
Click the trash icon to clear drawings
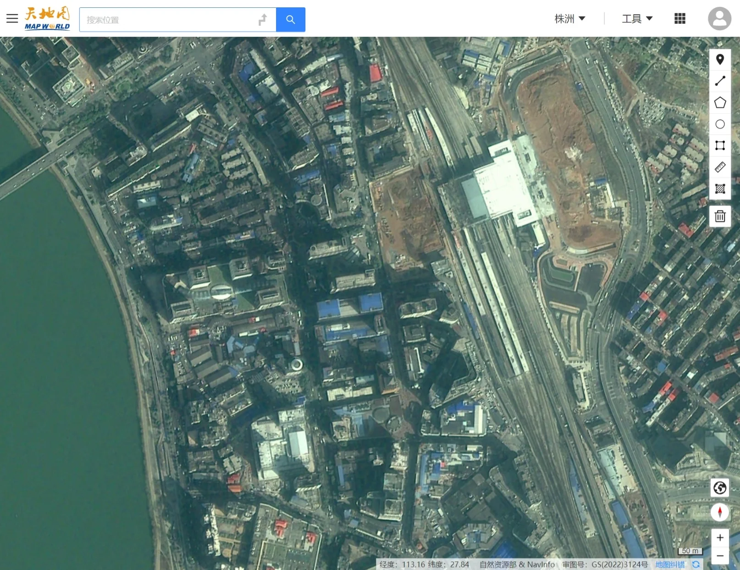coord(720,216)
